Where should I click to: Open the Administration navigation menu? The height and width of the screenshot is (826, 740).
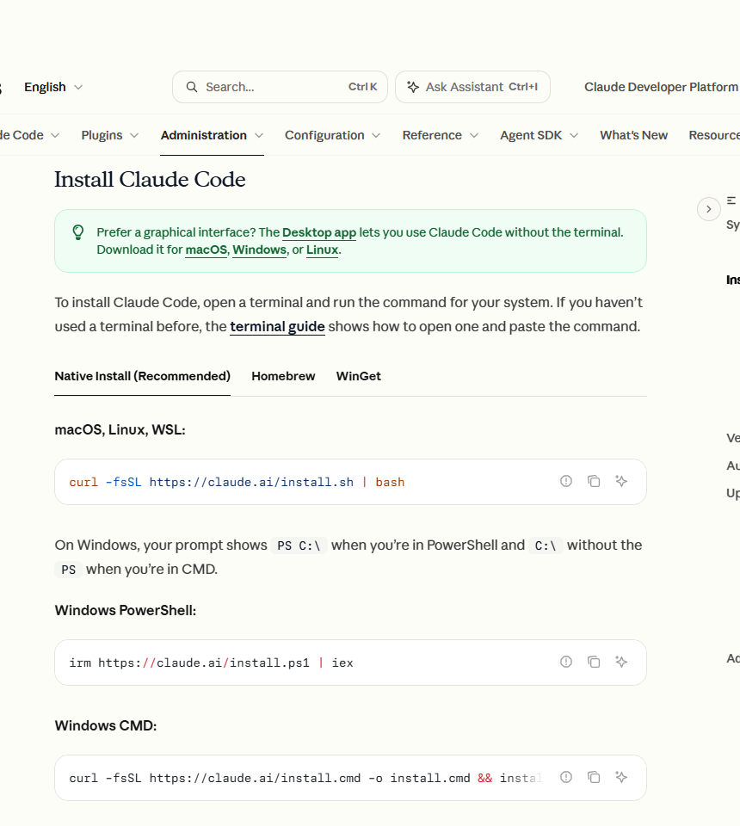coord(212,135)
